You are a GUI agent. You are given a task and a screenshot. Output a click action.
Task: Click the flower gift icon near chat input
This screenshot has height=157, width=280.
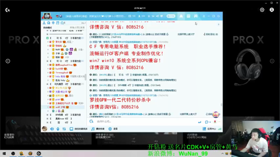pyautogui.click(x=215, y=122)
